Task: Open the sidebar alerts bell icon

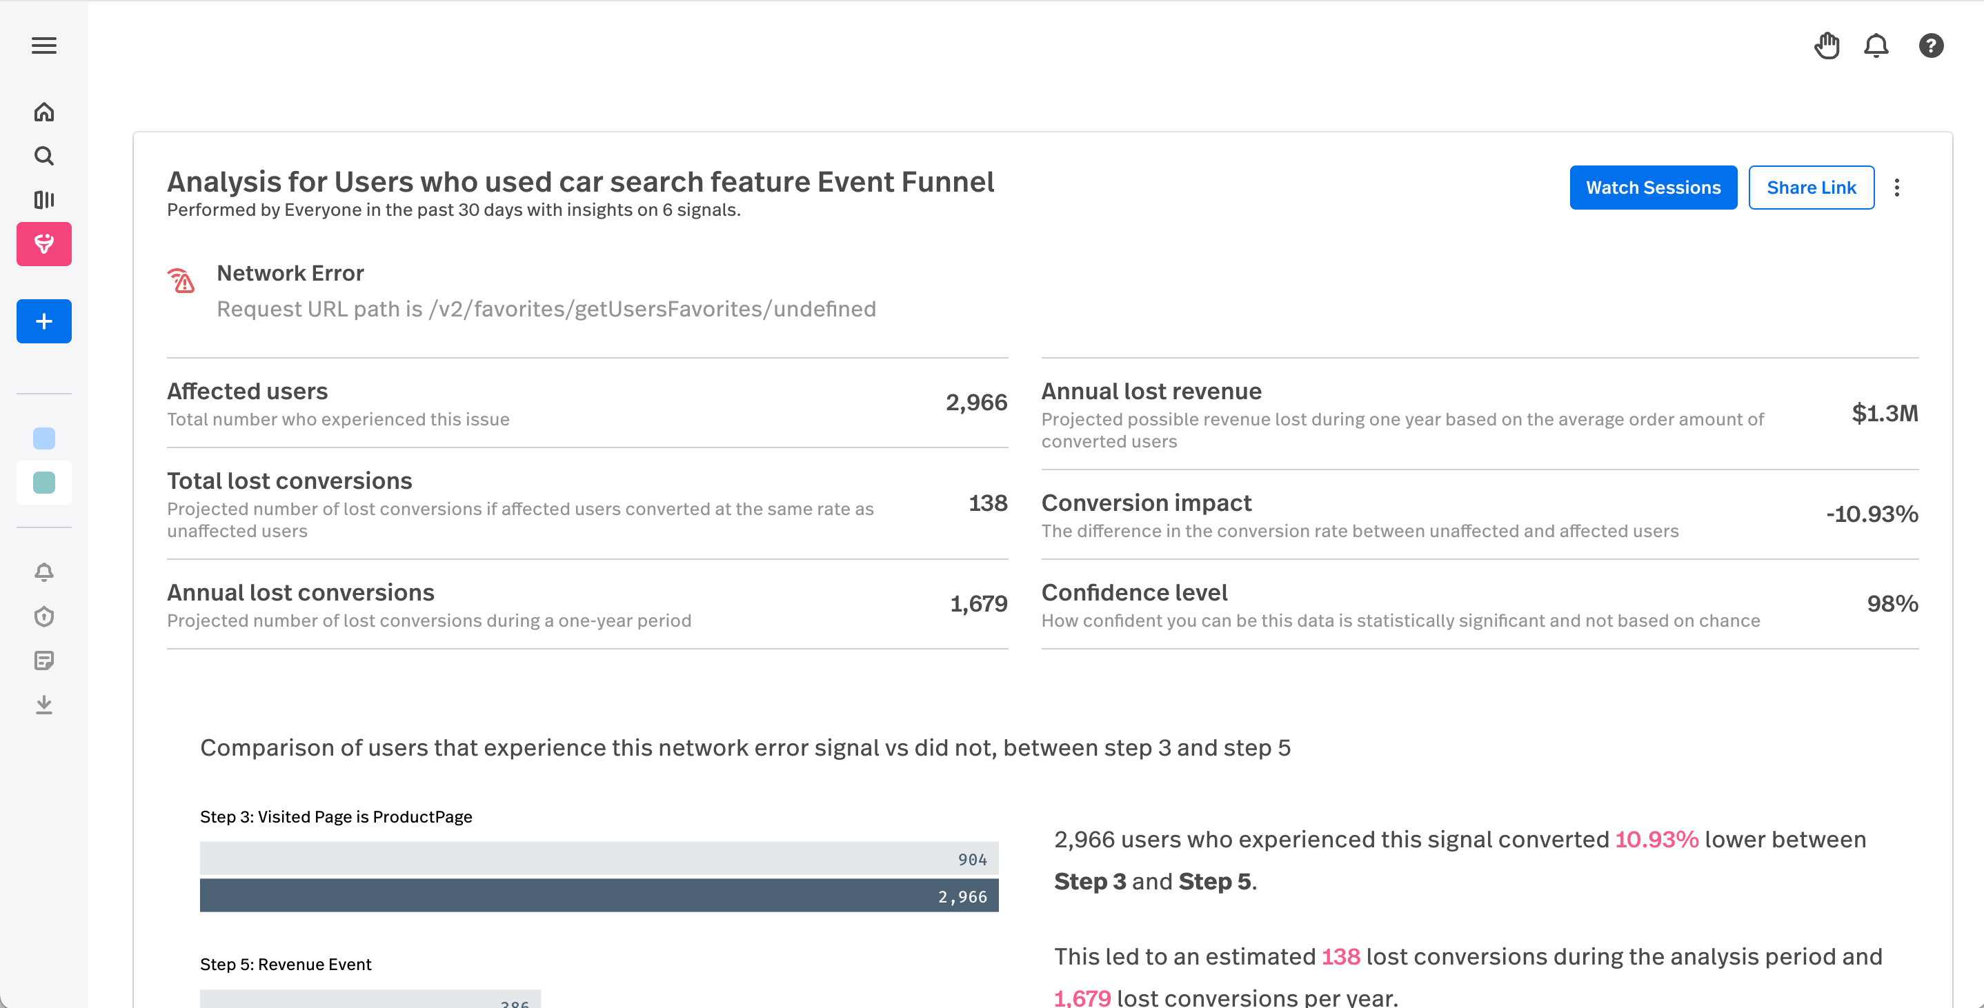Action: (44, 572)
